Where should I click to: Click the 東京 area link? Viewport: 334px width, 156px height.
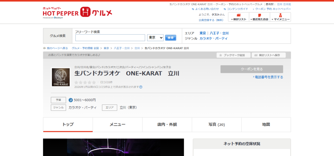[x=203, y=33]
